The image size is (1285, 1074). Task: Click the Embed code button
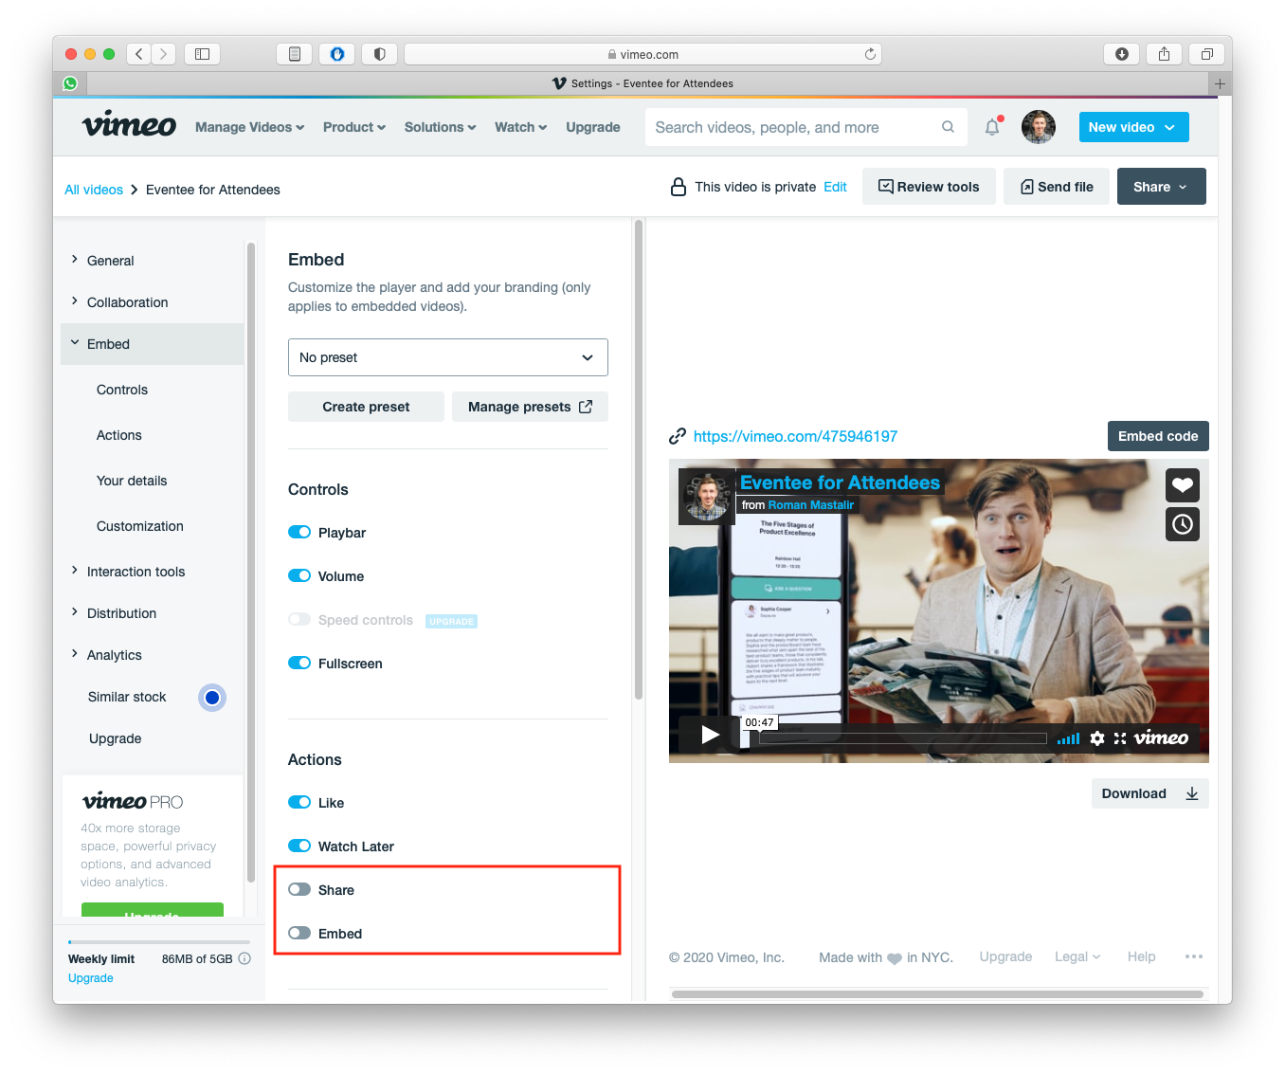(x=1158, y=436)
